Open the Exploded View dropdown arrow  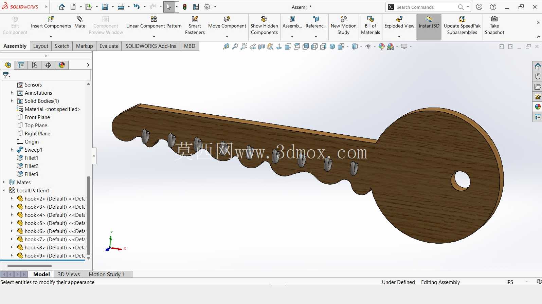coord(399,37)
